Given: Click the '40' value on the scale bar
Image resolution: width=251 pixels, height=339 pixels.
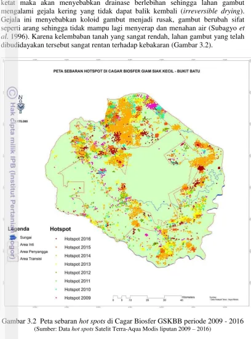Looking at the screenshot, I should (x=181, y=300).
